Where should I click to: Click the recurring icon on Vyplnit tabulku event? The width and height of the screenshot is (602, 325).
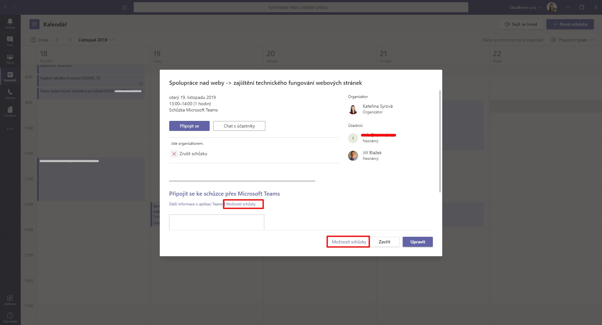[141, 84]
